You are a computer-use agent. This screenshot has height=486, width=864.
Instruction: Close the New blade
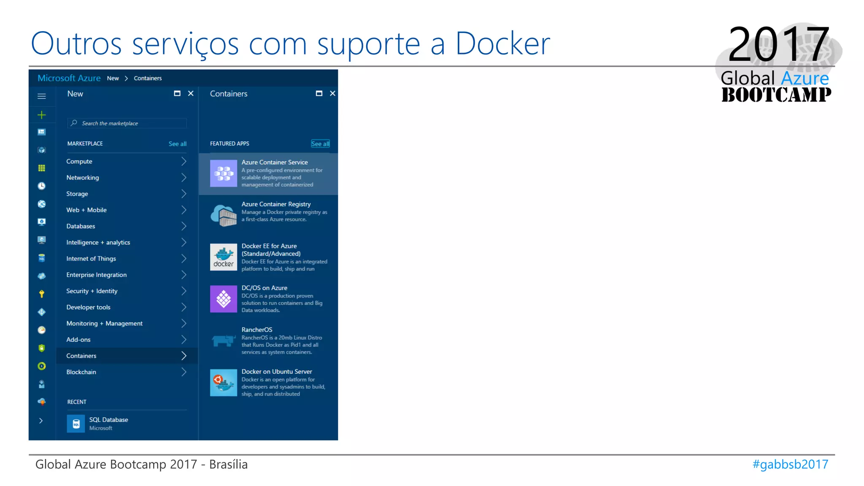191,93
